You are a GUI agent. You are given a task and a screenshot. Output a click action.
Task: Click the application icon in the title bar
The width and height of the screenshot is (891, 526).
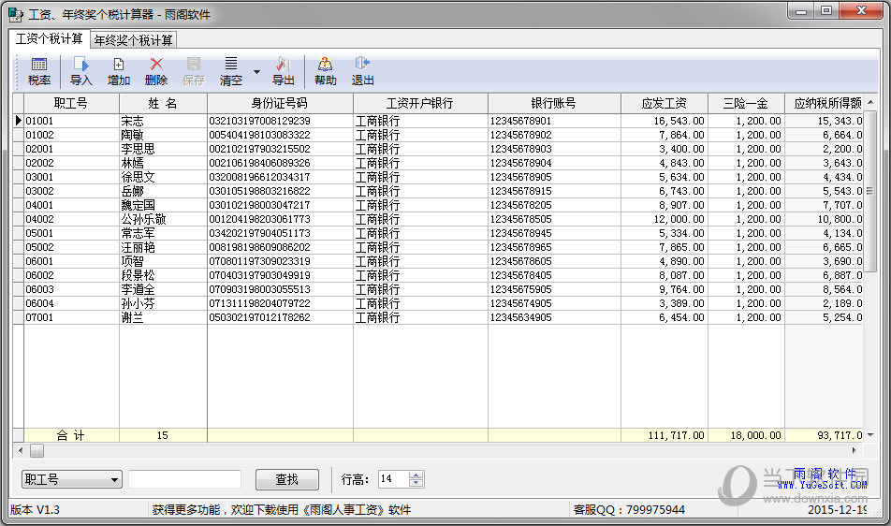click(x=16, y=15)
